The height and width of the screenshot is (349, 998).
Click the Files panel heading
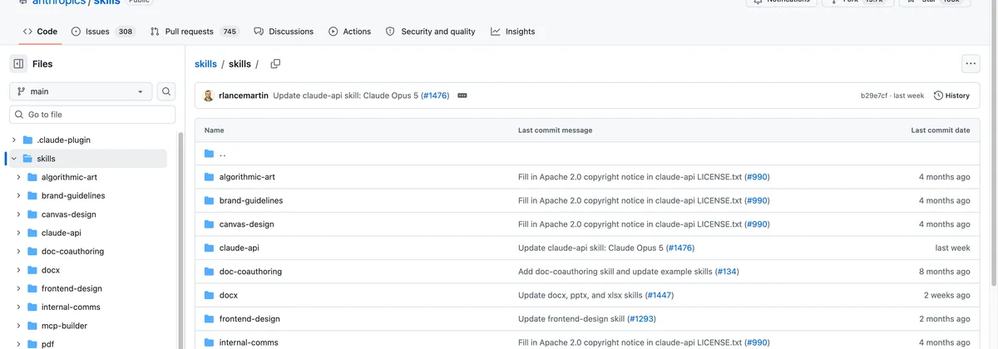[x=42, y=64]
